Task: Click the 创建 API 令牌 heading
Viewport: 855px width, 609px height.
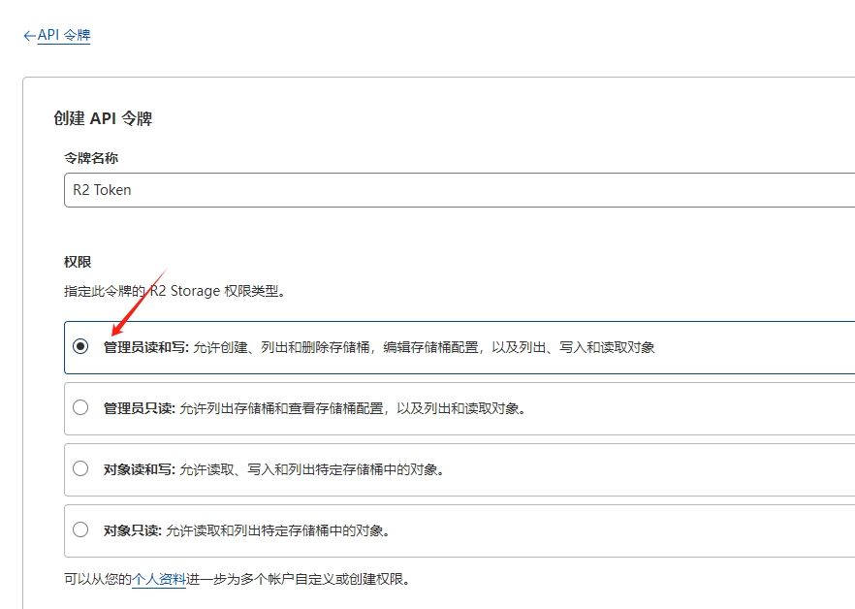Action: click(103, 118)
